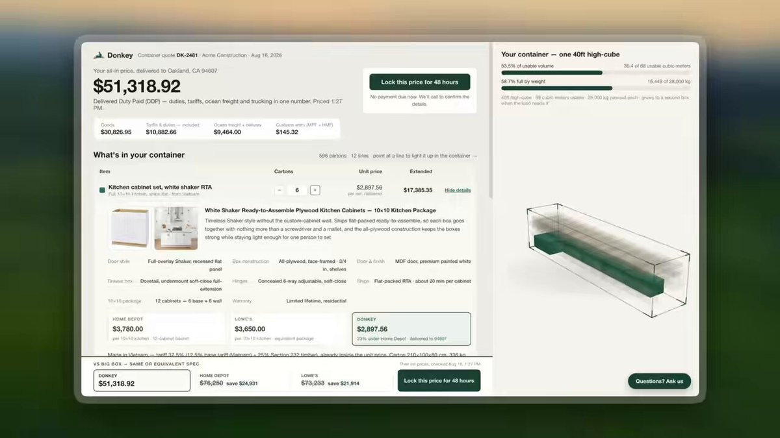Click the 16,449 of 28,000 kg text

click(669, 80)
